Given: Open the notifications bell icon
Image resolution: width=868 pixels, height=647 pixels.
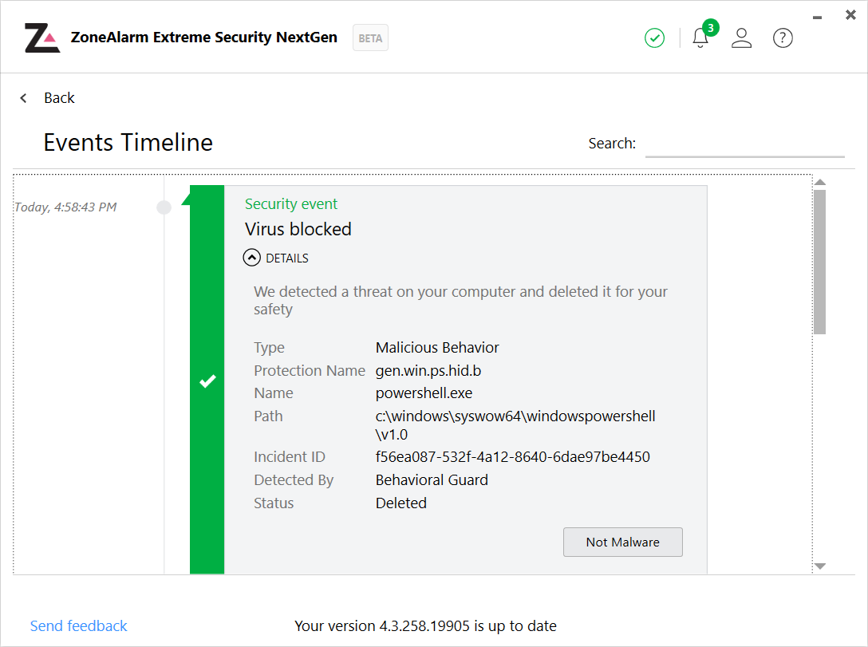Looking at the screenshot, I should (700, 37).
